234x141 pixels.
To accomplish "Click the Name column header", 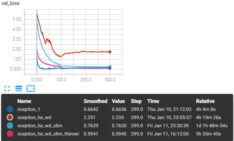I will pos(24,101).
